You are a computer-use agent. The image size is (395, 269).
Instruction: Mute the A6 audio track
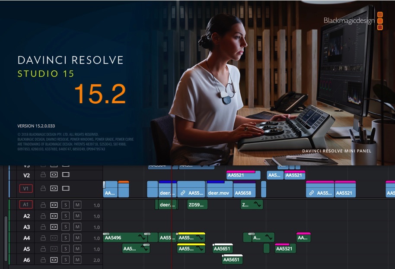click(x=77, y=260)
